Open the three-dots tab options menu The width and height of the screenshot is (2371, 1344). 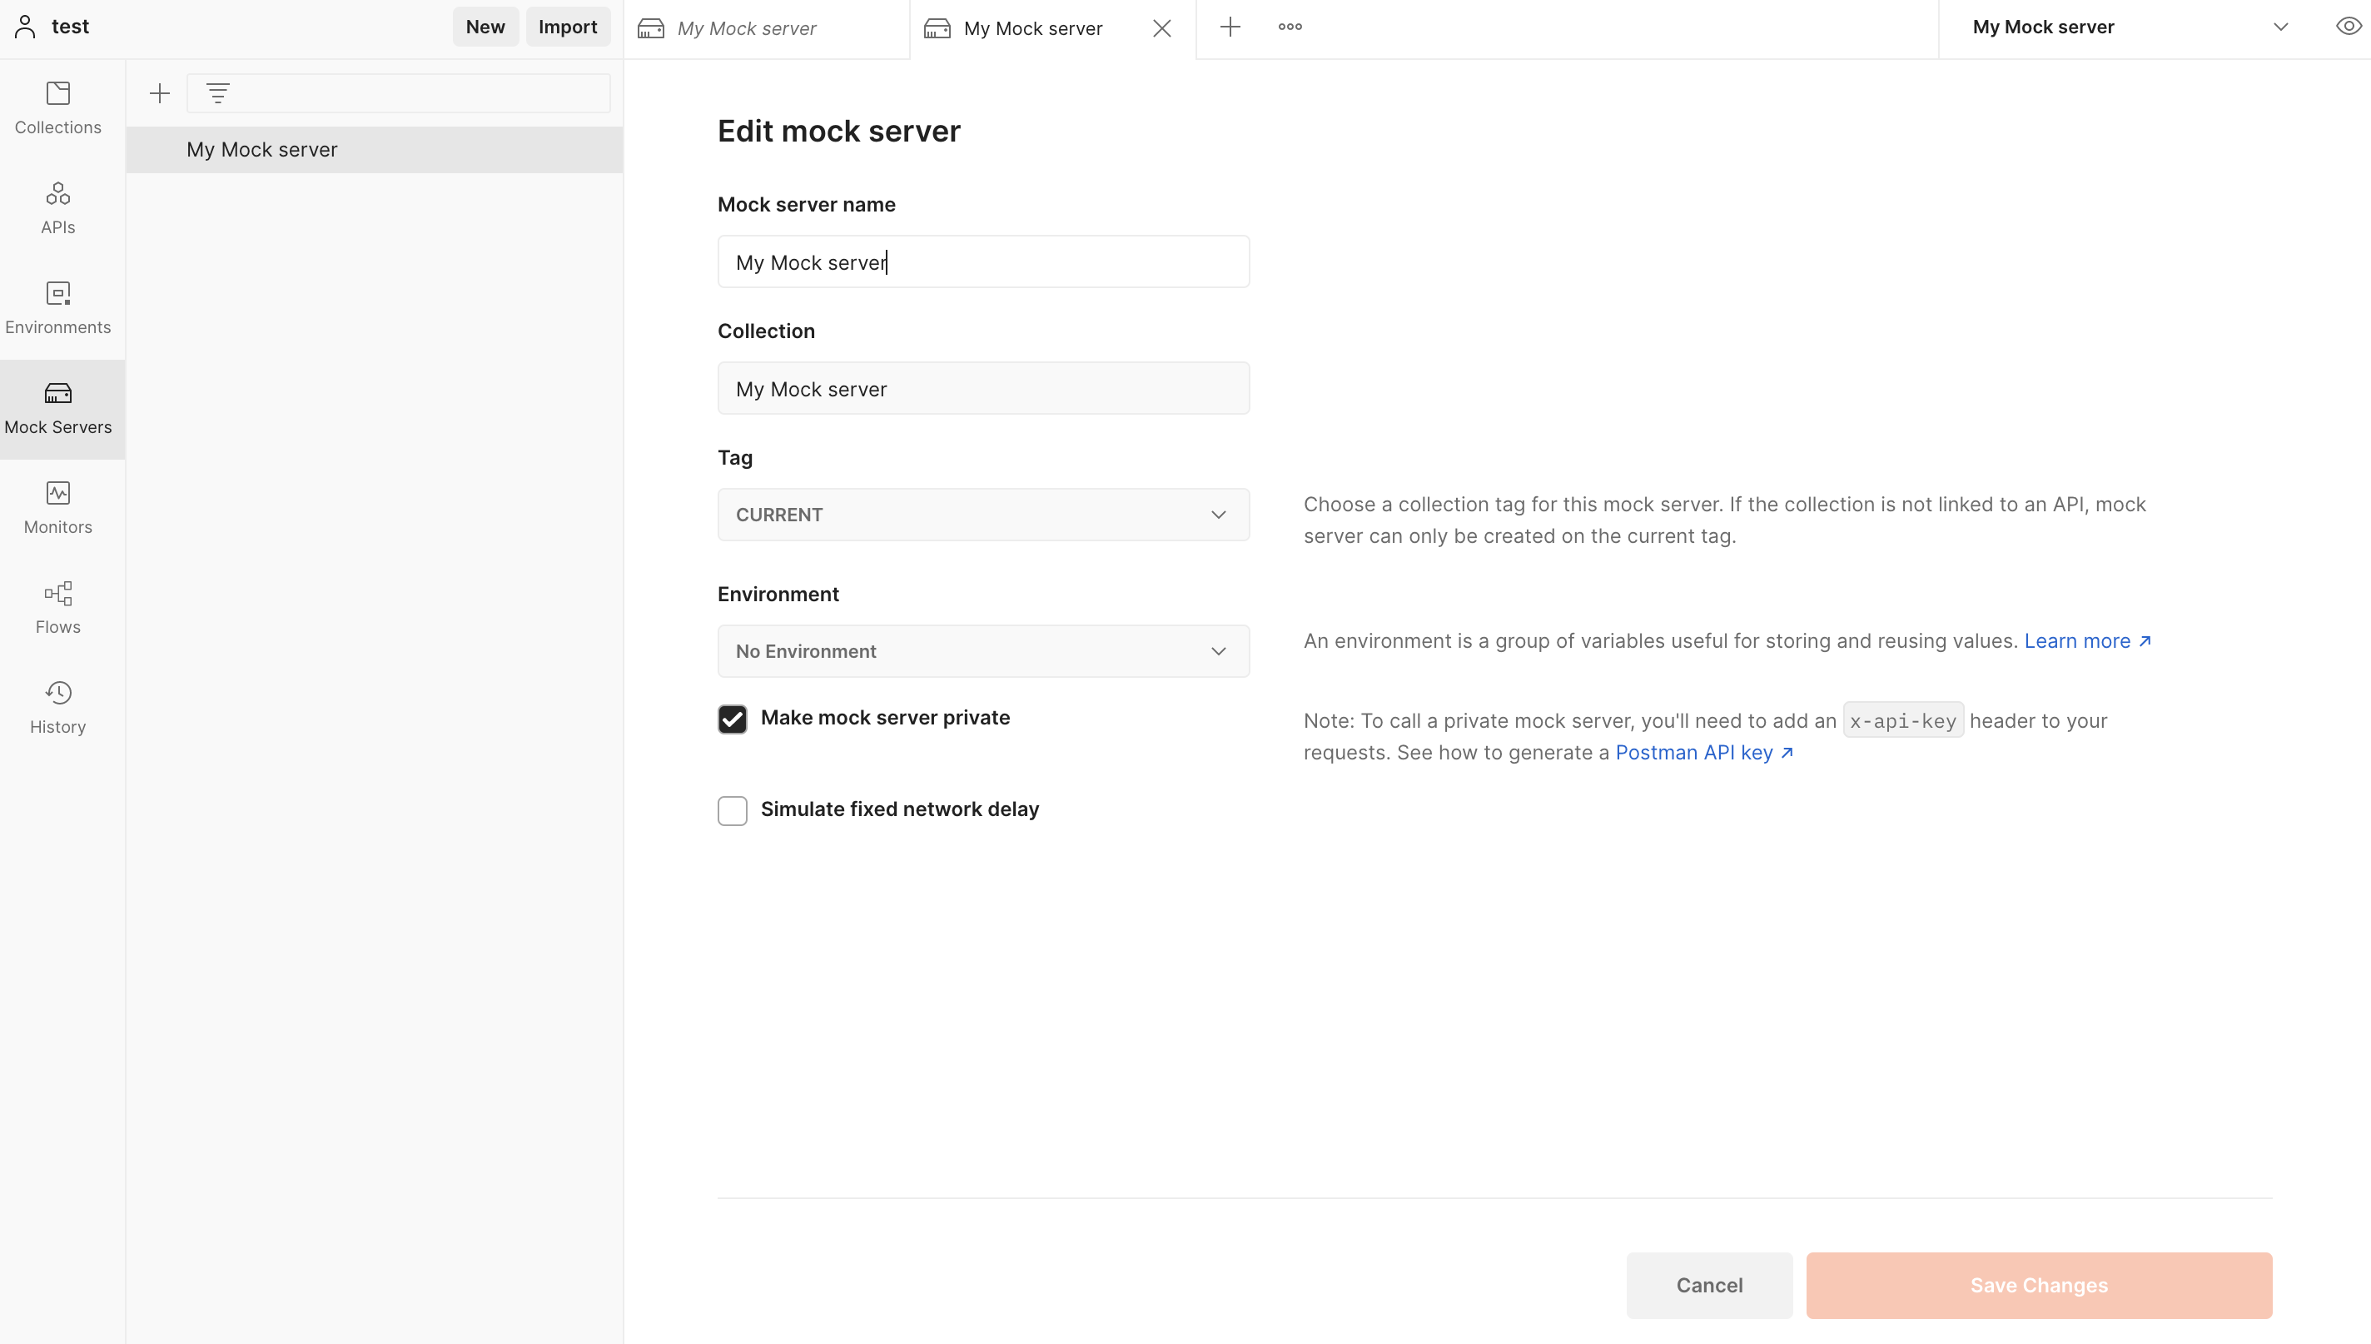(x=1290, y=27)
